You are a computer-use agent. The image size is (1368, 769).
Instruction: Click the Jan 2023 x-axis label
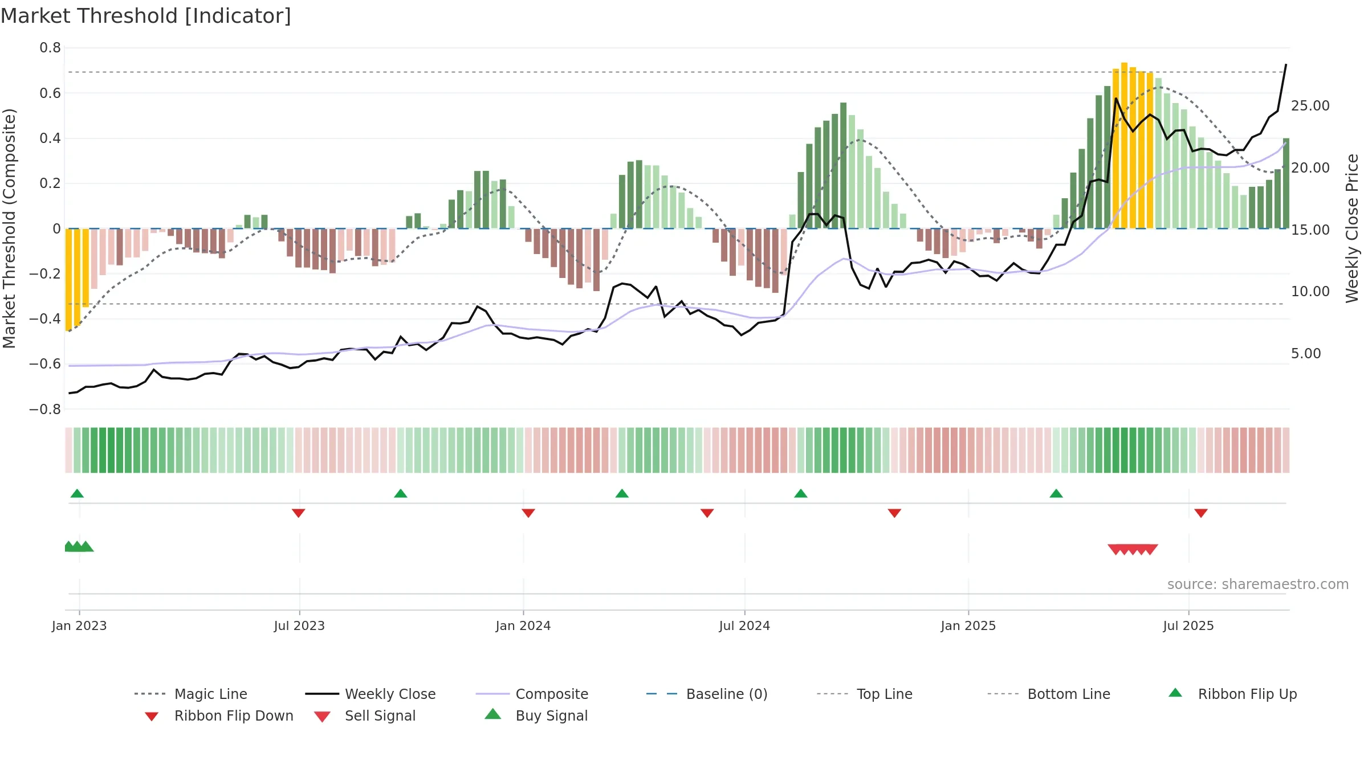(x=79, y=625)
